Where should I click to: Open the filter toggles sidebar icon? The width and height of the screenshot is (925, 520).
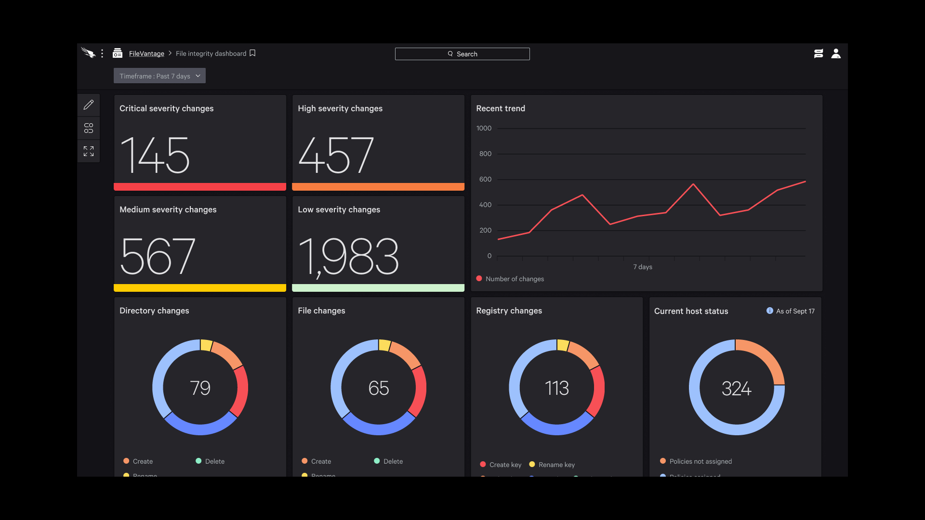coord(89,128)
